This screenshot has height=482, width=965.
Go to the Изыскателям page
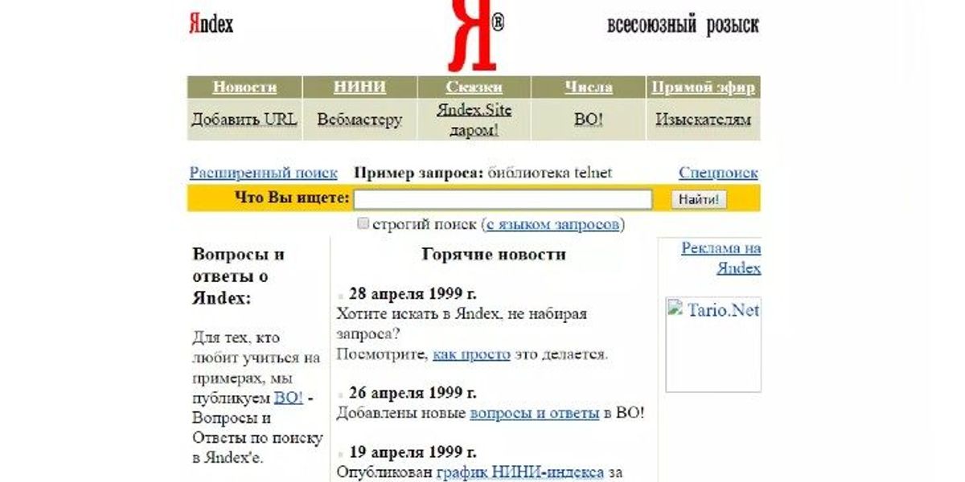[703, 120]
